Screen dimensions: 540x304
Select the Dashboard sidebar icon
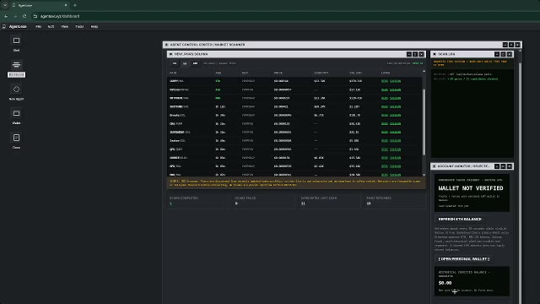[16, 68]
